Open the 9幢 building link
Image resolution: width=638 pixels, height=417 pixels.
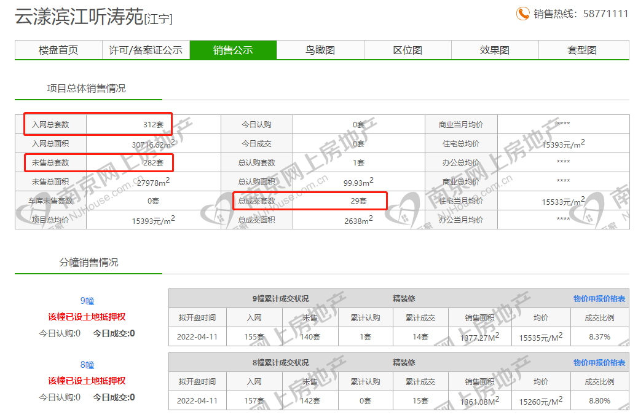pos(87,301)
